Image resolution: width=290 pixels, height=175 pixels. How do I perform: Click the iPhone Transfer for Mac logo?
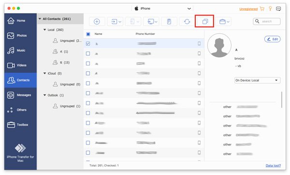pos(20,148)
